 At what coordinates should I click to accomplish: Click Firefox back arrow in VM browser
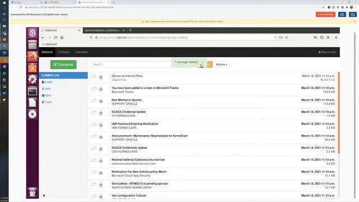pos(43,38)
